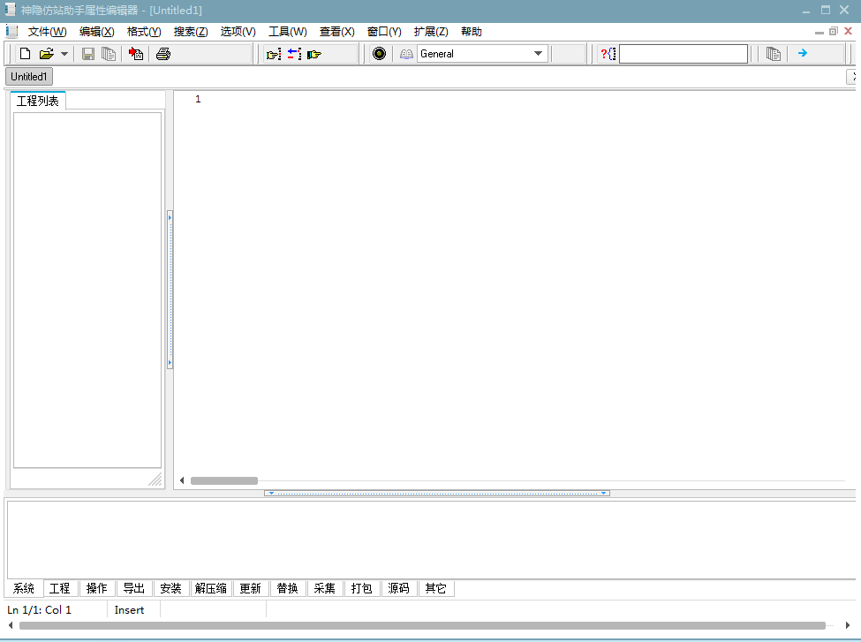Collapse the output panel via horizontal splitter handle
The width and height of the screenshot is (861, 642).
[x=437, y=493]
